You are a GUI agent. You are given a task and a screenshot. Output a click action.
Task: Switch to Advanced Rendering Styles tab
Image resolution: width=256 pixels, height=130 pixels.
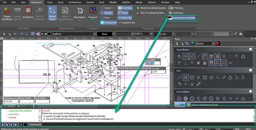click(x=203, y=105)
